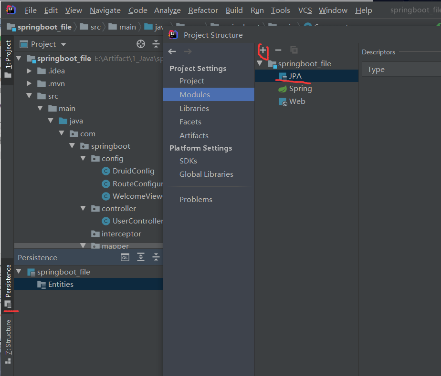Image resolution: width=441 pixels, height=376 pixels.
Task: Open the Window menu
Action: click(x=333, y=10)
